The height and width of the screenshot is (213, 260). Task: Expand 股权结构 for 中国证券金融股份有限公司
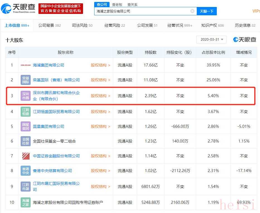(101, 156)
